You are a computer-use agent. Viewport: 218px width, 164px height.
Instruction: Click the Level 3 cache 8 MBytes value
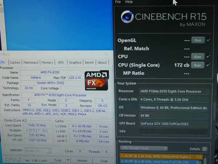click(x=82, y=141)
